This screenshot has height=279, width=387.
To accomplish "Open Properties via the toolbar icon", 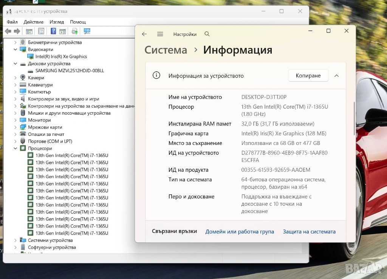I will click(x=41, y=31).
